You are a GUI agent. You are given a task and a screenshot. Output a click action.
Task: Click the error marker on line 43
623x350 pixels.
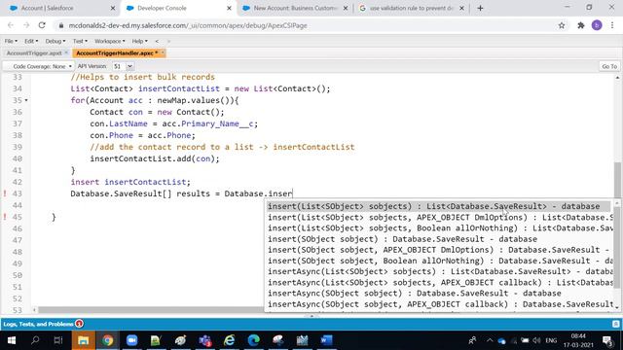pos(5,193)
